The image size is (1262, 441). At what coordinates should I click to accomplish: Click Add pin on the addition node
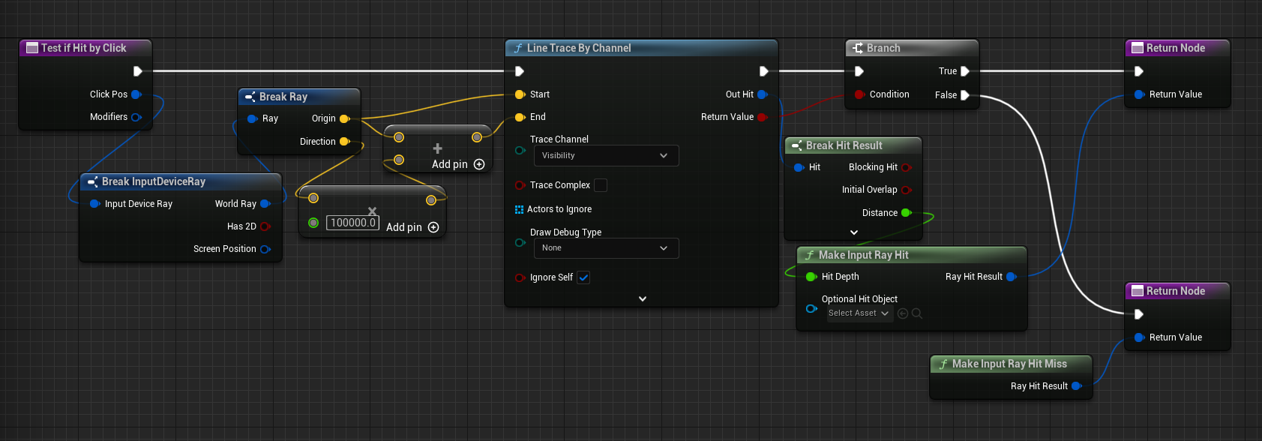pos(458,164)
